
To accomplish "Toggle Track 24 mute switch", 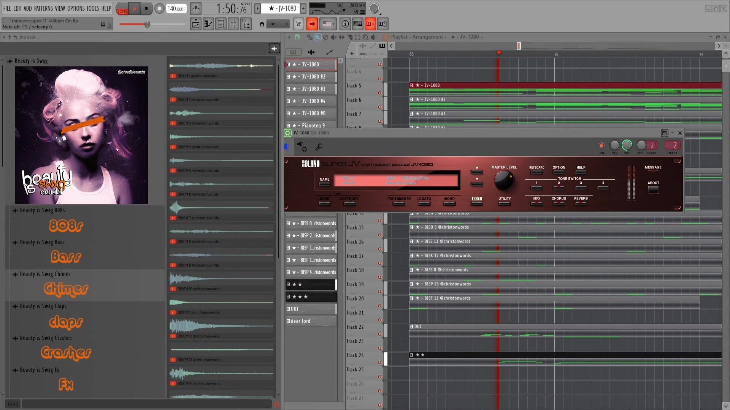I will click(379, 363).
